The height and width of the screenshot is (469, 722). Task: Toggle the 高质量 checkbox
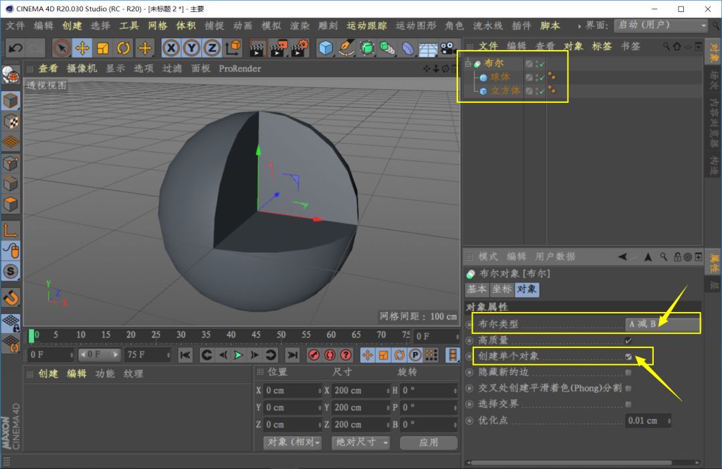pos(628,340)
